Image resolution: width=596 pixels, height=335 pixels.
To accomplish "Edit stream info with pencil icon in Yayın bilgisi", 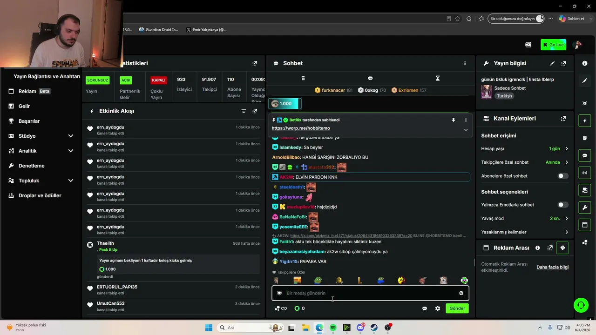I will click(552, 63).
